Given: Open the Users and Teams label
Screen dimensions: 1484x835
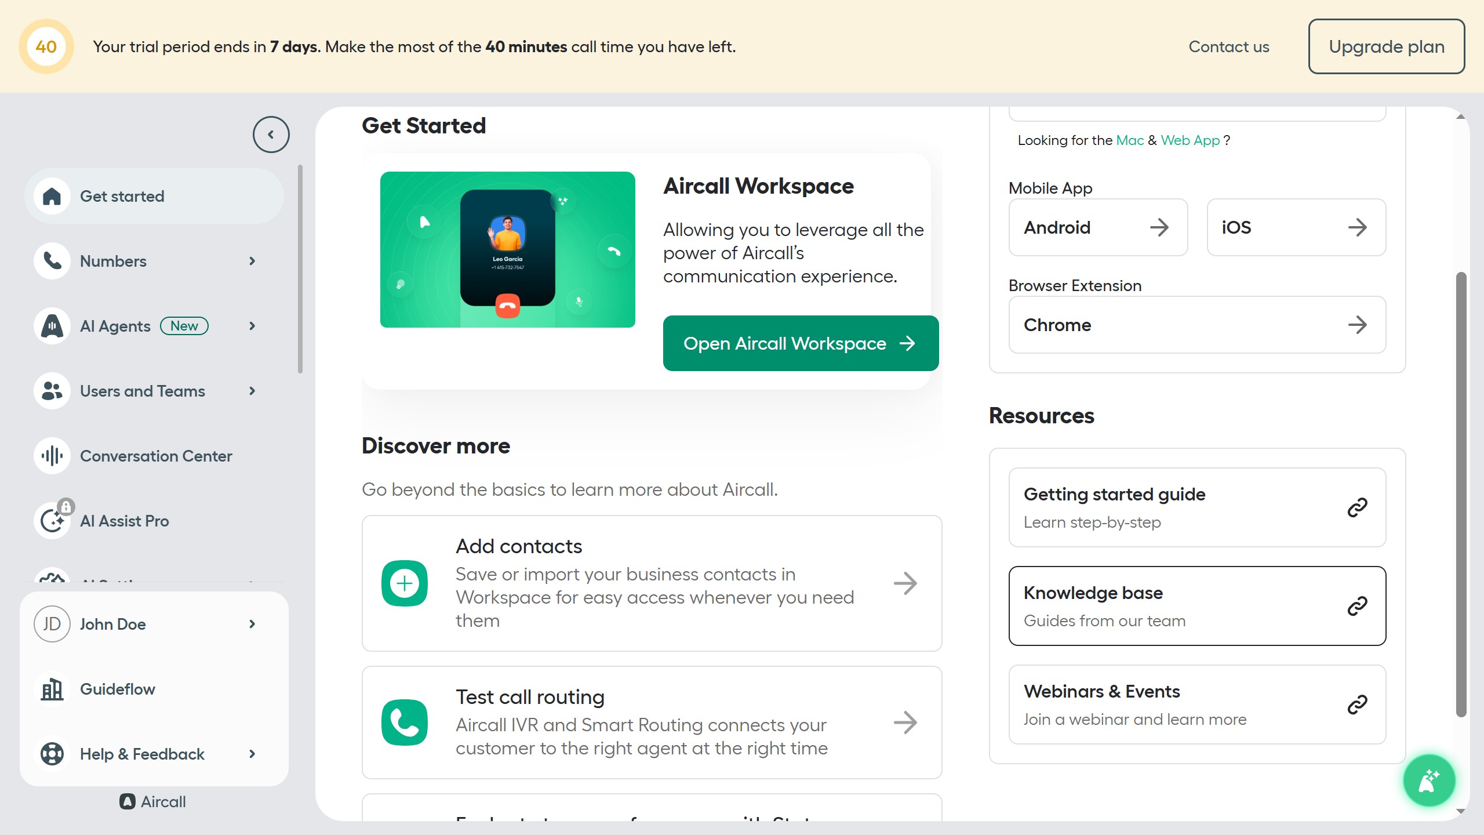Looking at the screenshot, I should click(143, 391).
